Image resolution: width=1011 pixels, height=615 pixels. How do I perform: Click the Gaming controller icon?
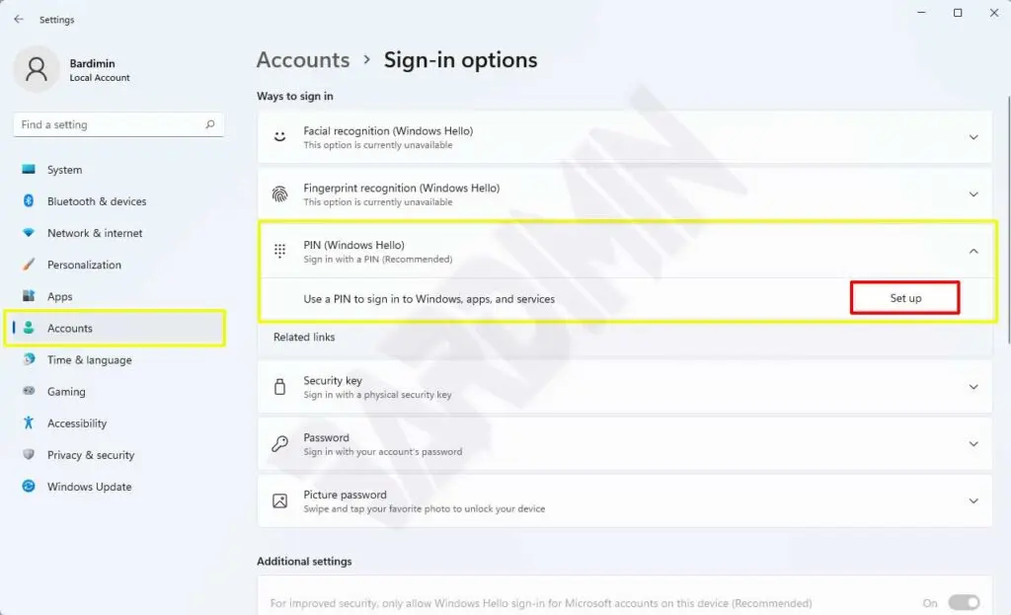pyautogui.click(x=29, y=391)
